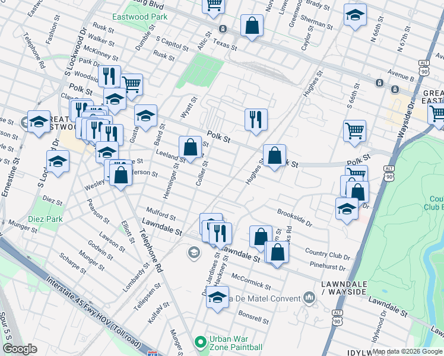Click the shopping bag marker near Texas St
Viewport: 444px width, 356px height.
pyautogui.click(x=252, y=26)
